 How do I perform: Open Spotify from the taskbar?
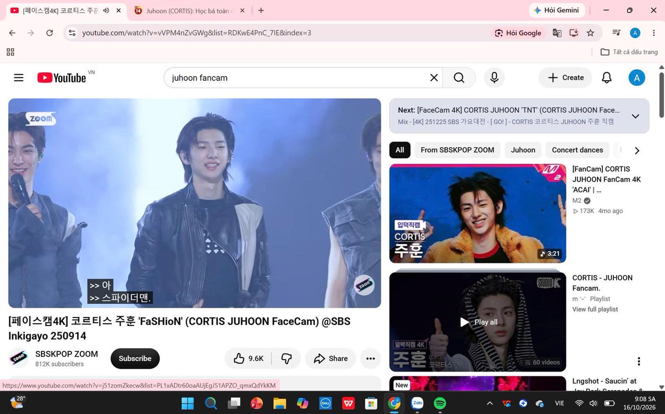click(440, 403)
